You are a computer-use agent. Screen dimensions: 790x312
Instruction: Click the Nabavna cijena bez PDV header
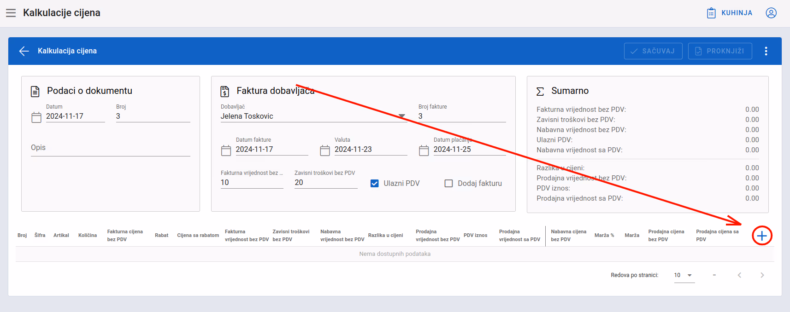(x=569, y=236)
